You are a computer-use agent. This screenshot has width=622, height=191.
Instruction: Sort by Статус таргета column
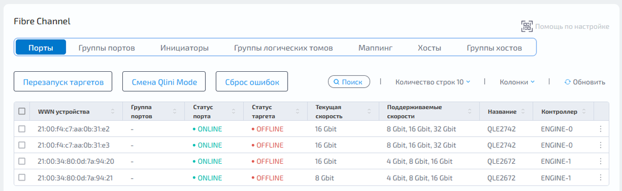298,112
